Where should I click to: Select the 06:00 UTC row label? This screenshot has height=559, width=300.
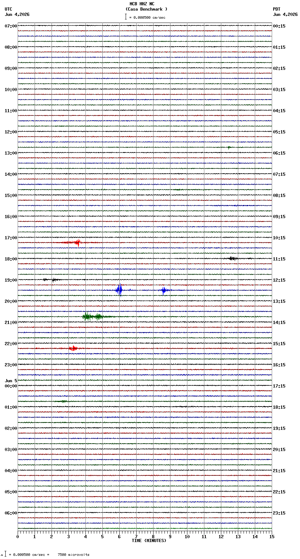pos(11,513)
